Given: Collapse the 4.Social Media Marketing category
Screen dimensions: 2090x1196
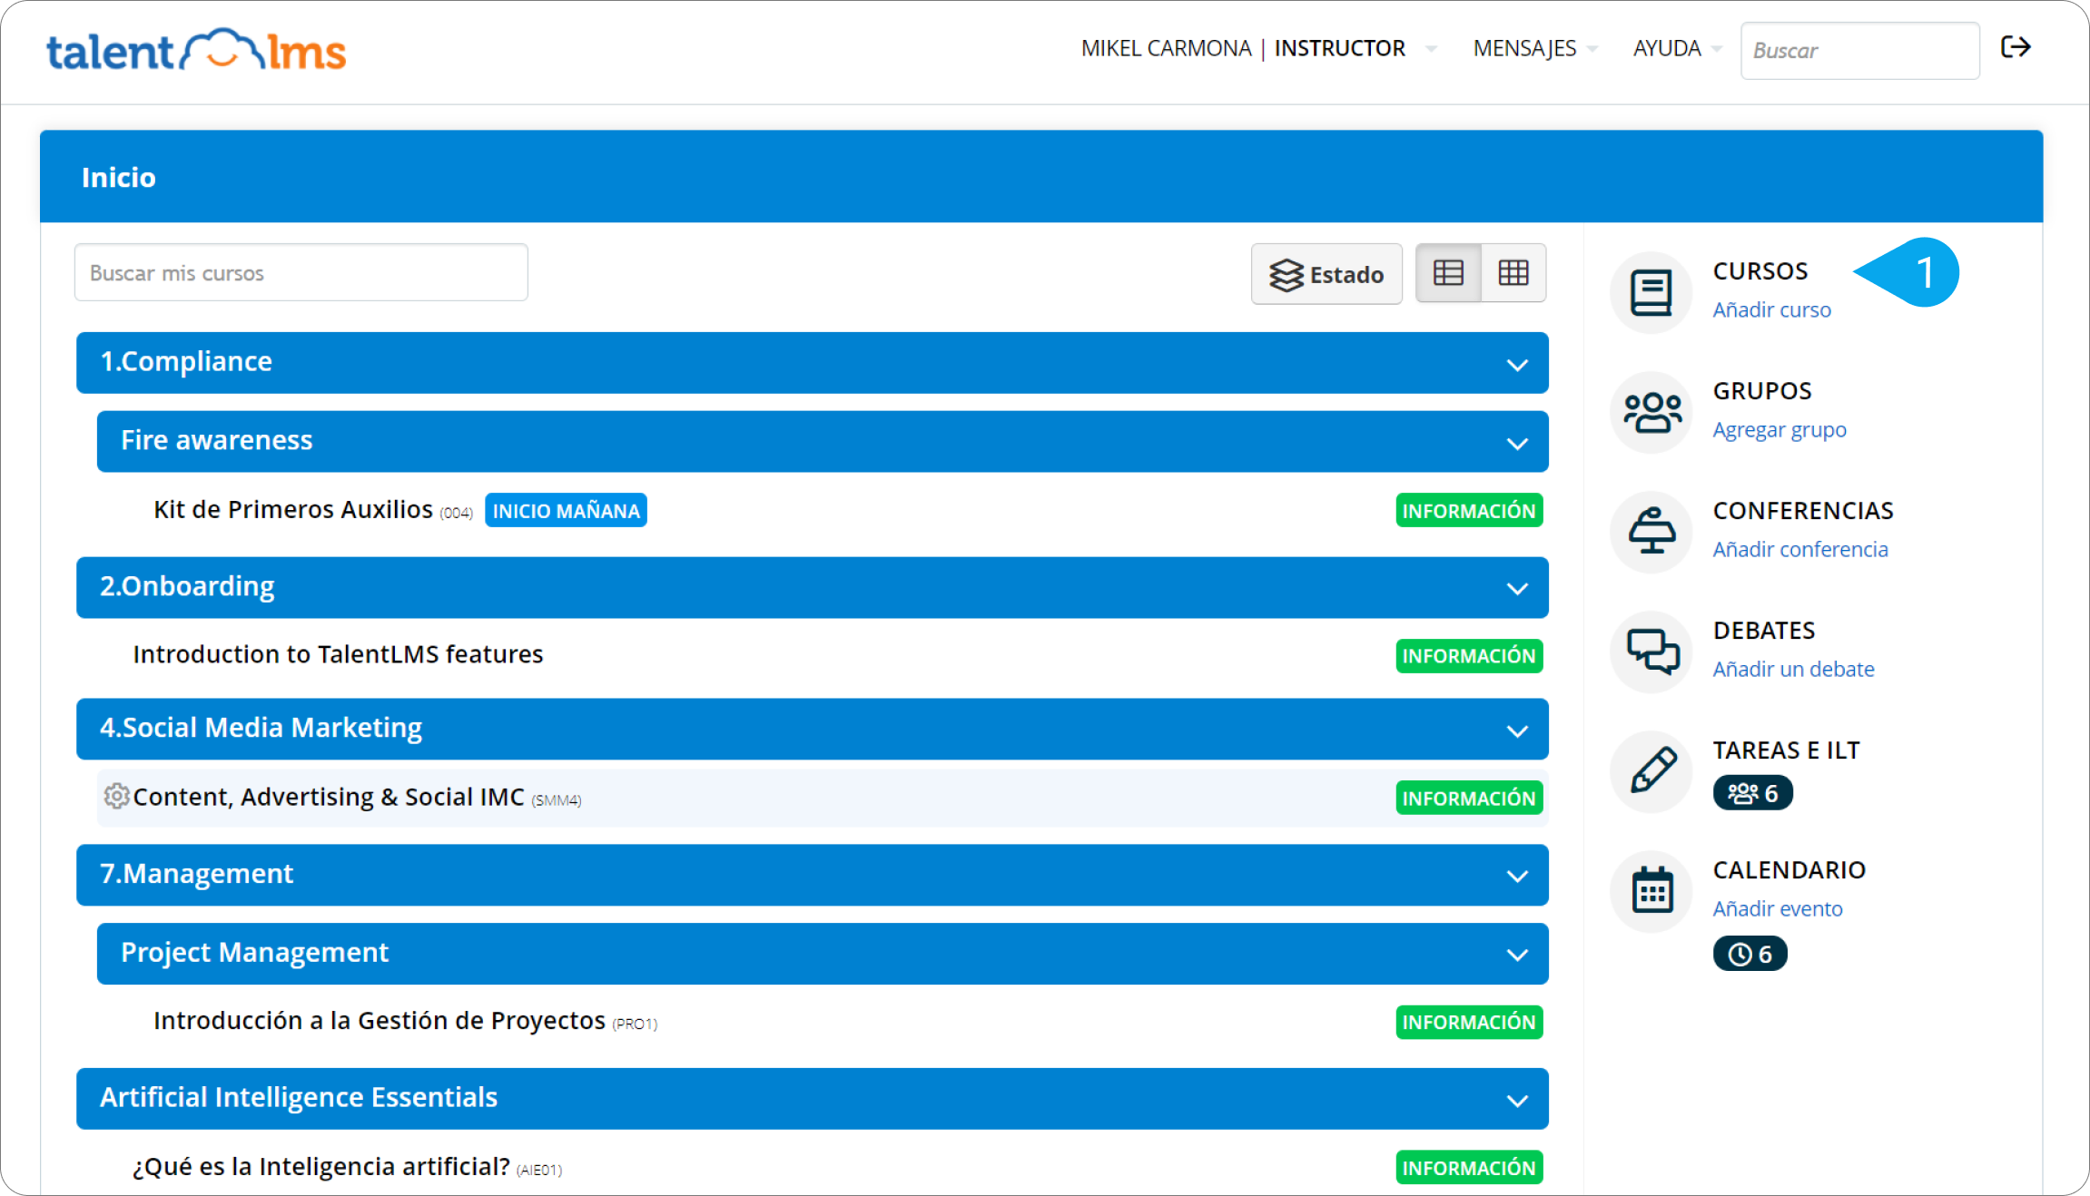Looking at the screenshot, I should (x=1517, y=730).
